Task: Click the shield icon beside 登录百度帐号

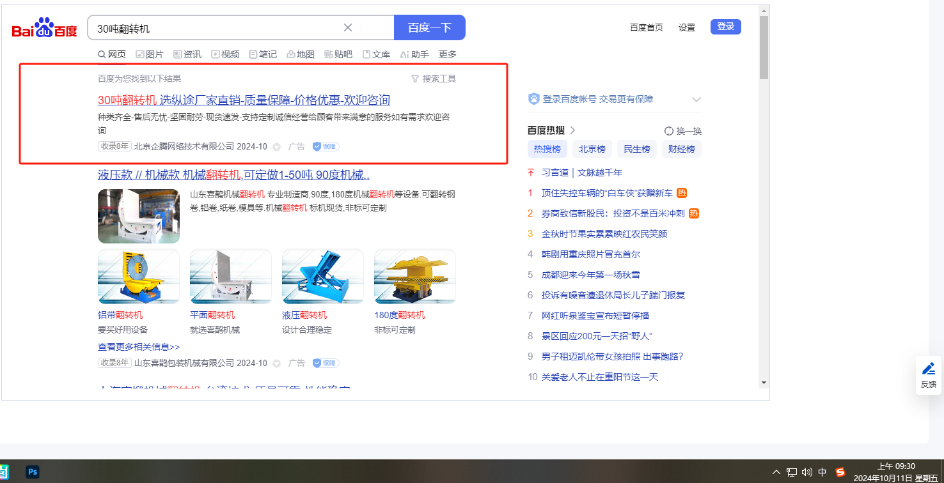Action: tap(534, 99)
